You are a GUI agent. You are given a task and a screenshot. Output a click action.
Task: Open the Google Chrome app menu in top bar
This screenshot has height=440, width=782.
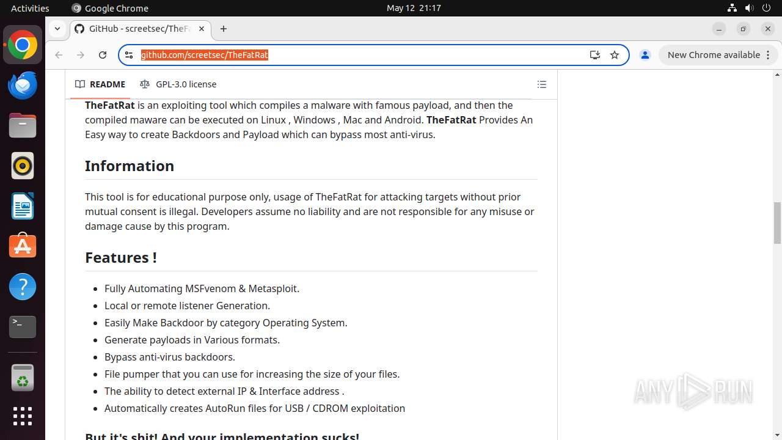110,8
